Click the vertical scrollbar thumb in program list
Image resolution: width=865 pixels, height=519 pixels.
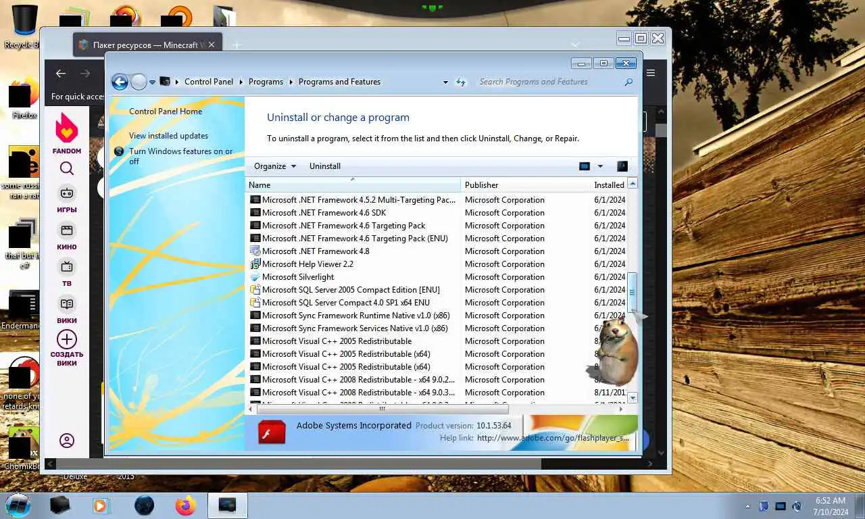(x=632, y=292)
